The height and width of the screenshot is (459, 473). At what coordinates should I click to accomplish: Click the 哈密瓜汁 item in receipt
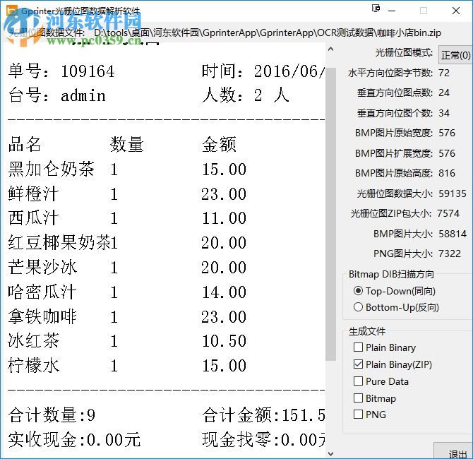click(42, 292)
